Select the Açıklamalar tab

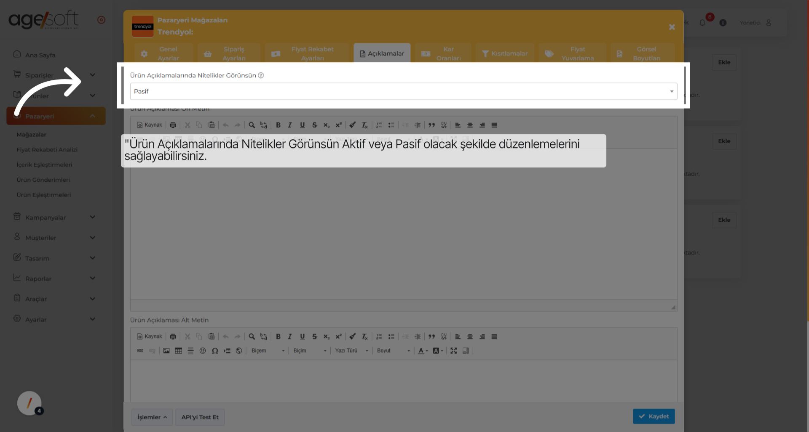[x=382, y=53]
